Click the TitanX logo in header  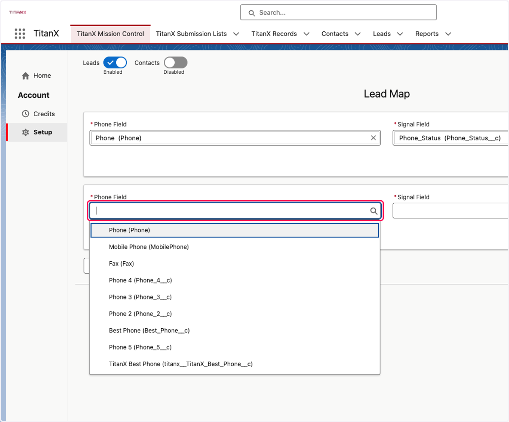[18, 12]
